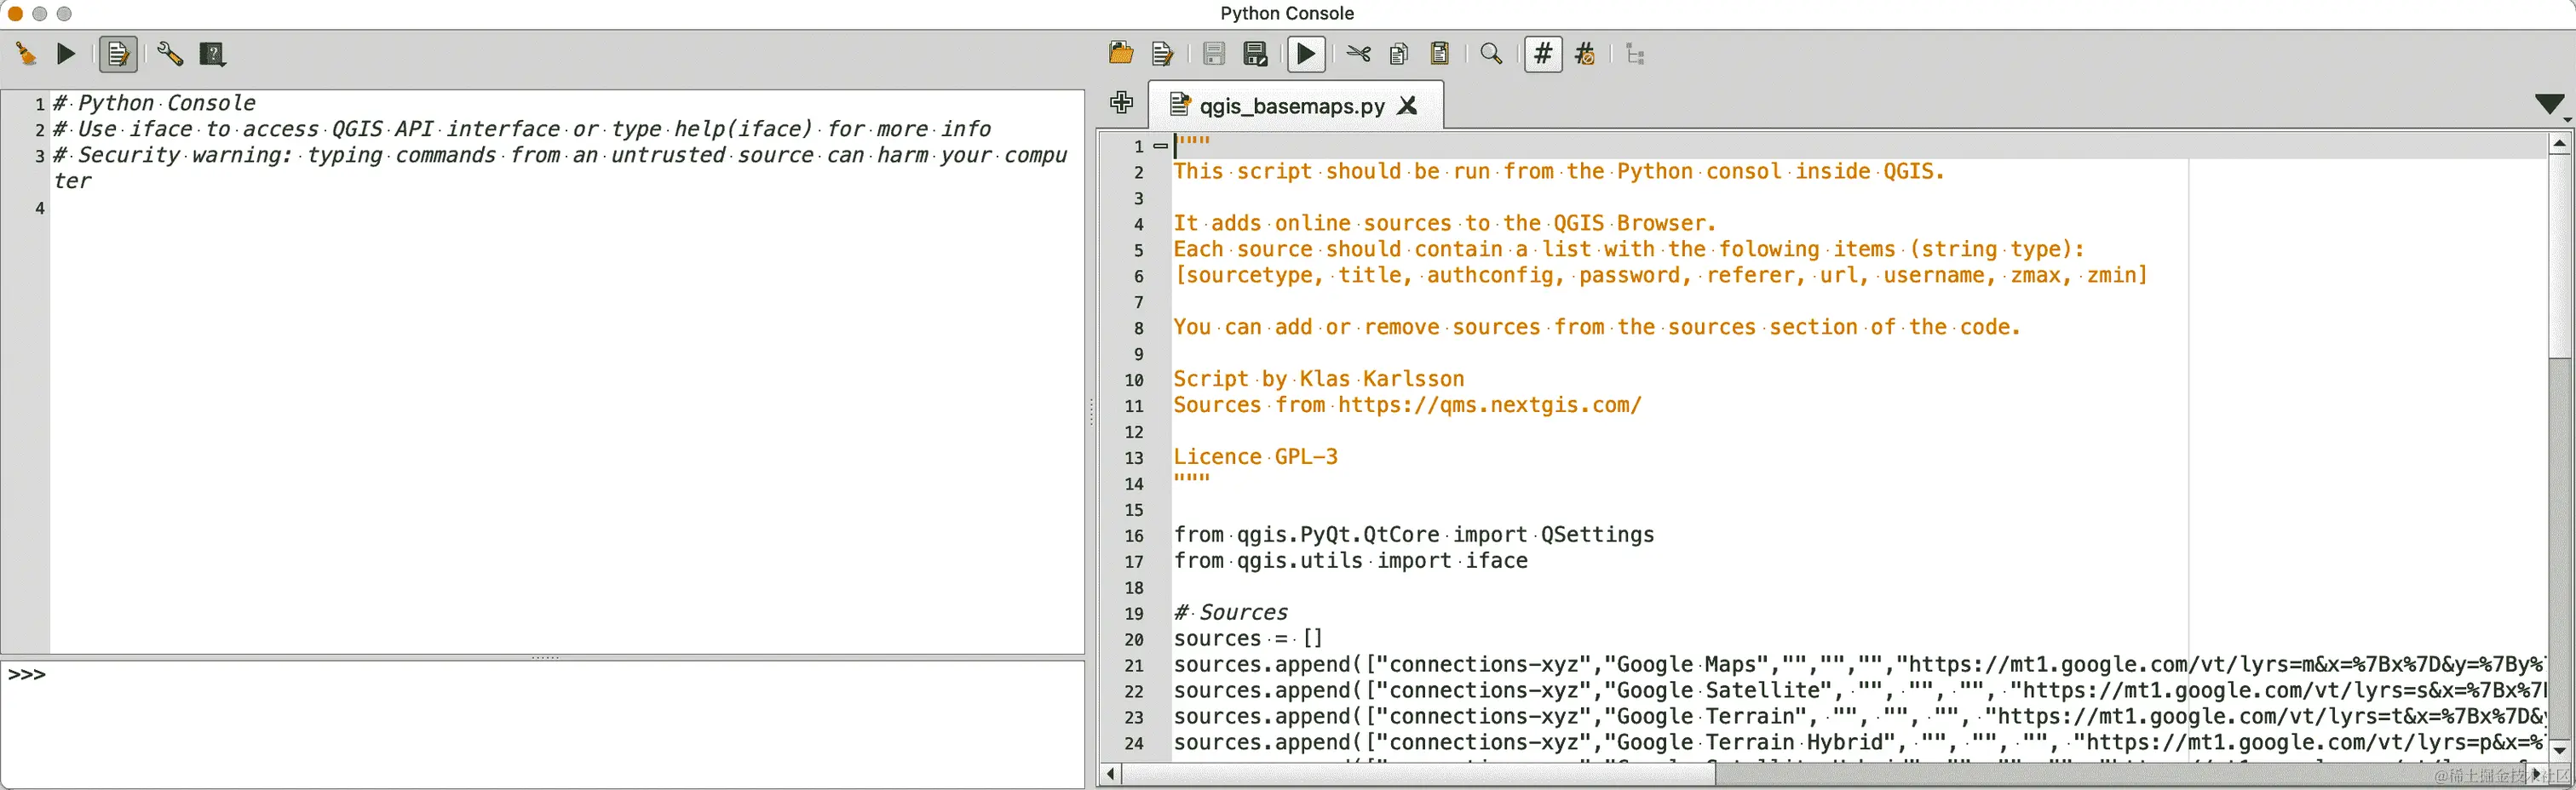Click the '# Sources' comment line
Screen dimensions: 2576x790
tap(1230, 613)
